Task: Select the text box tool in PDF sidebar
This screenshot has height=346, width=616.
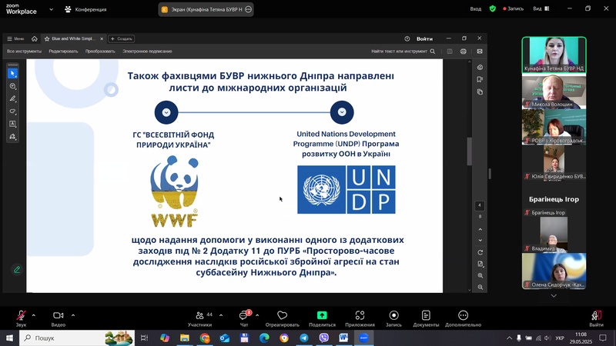Action: [12, 124]
